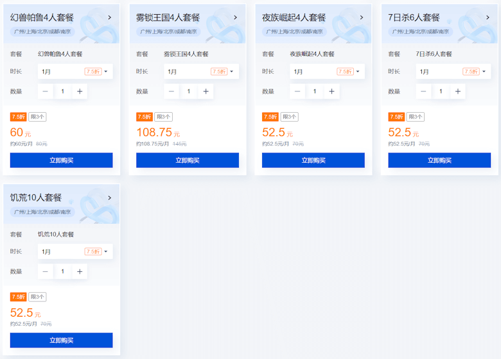The height and width of the screenshot is (359, 501).
Task: Click 限3个 badge on 饥荒10人套餐 card
Action: point(37,297)
